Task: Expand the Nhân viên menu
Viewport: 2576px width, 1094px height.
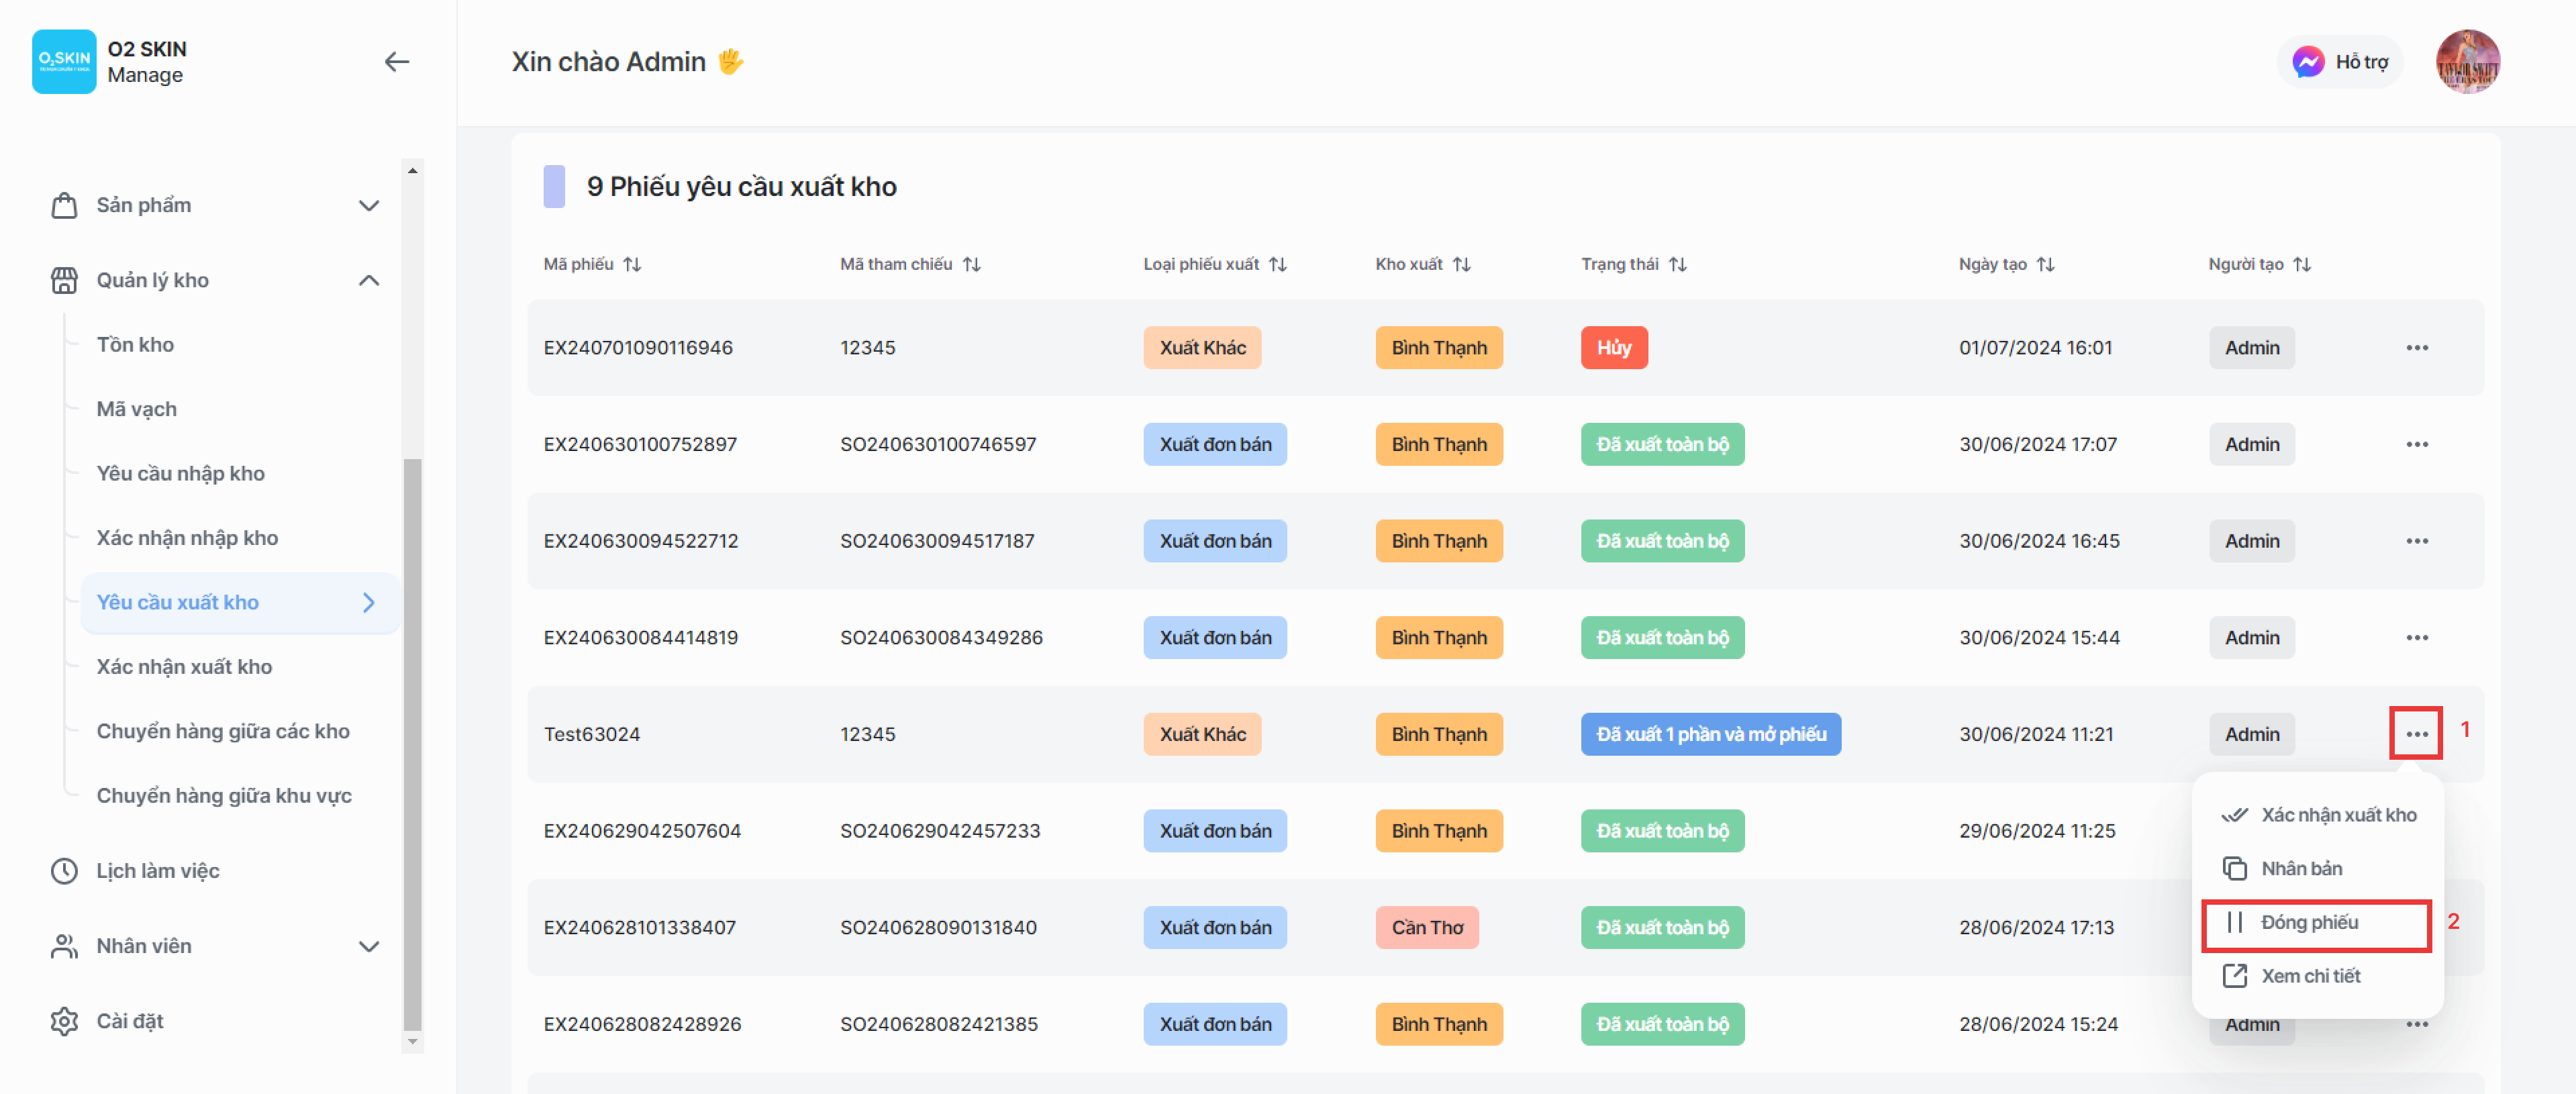Action: click(x=368, y=946)
